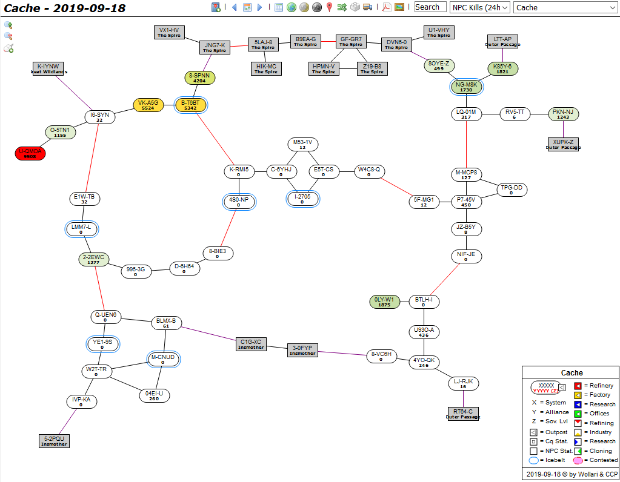Click the picture image export icon

click(399, 7)
